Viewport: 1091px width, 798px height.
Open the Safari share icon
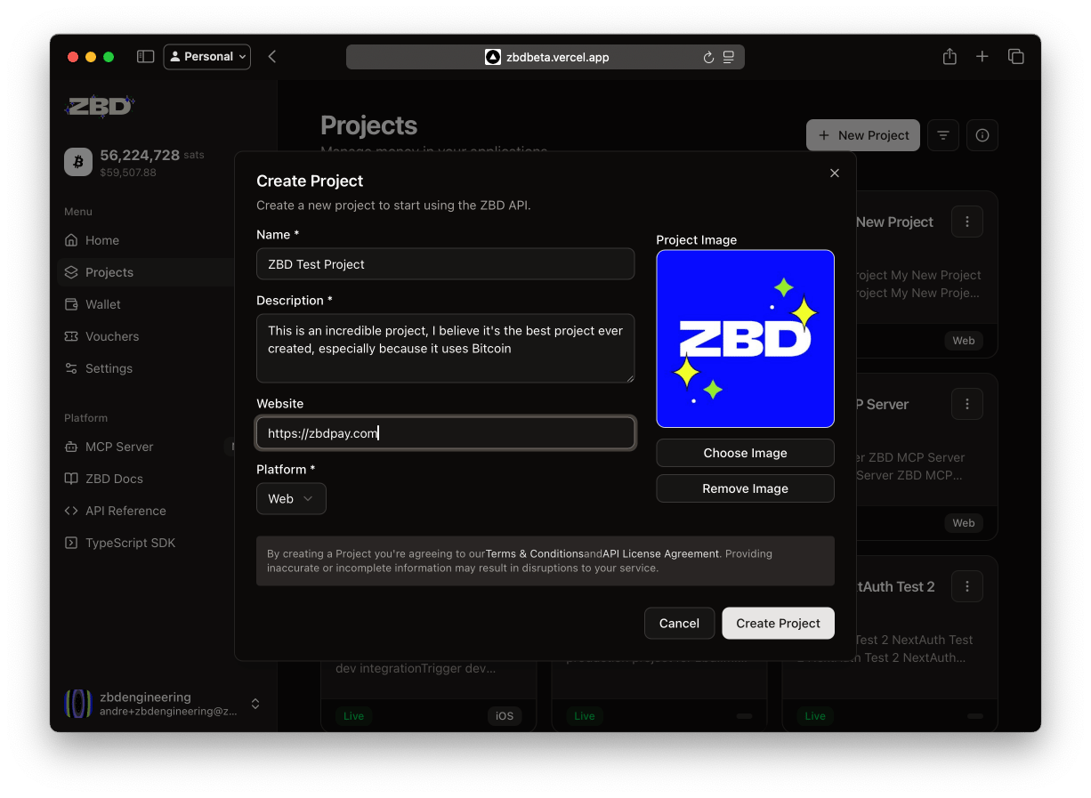pos(950,57)
